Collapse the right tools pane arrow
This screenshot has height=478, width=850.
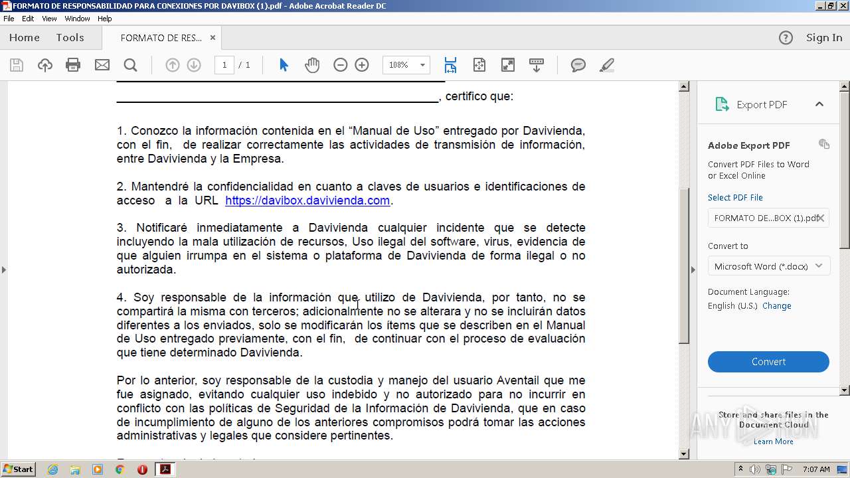[693, 270]
